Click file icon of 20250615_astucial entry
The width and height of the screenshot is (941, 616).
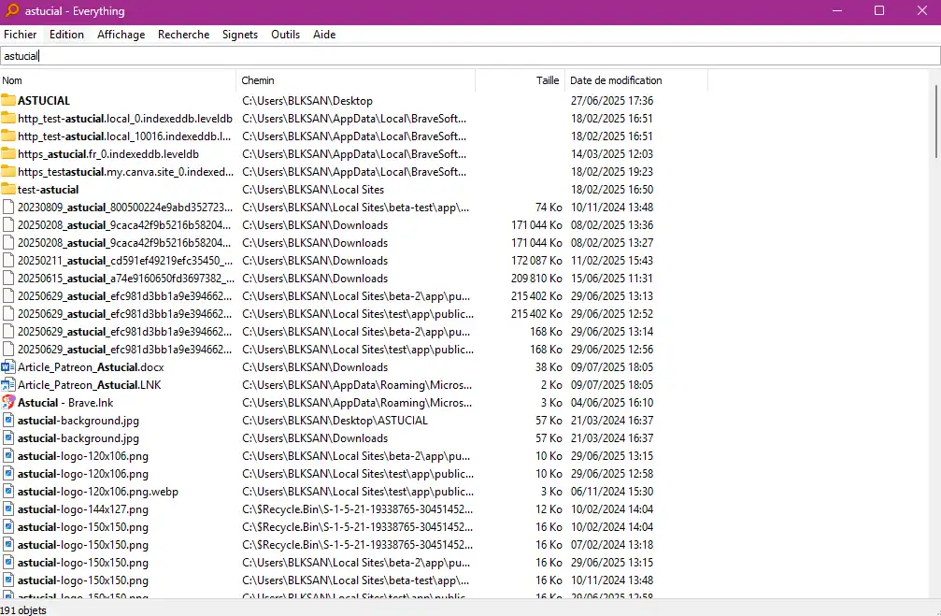click(8, 278)
